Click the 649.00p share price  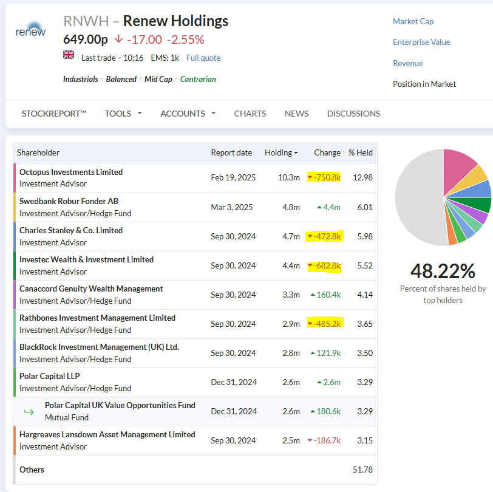86,39
